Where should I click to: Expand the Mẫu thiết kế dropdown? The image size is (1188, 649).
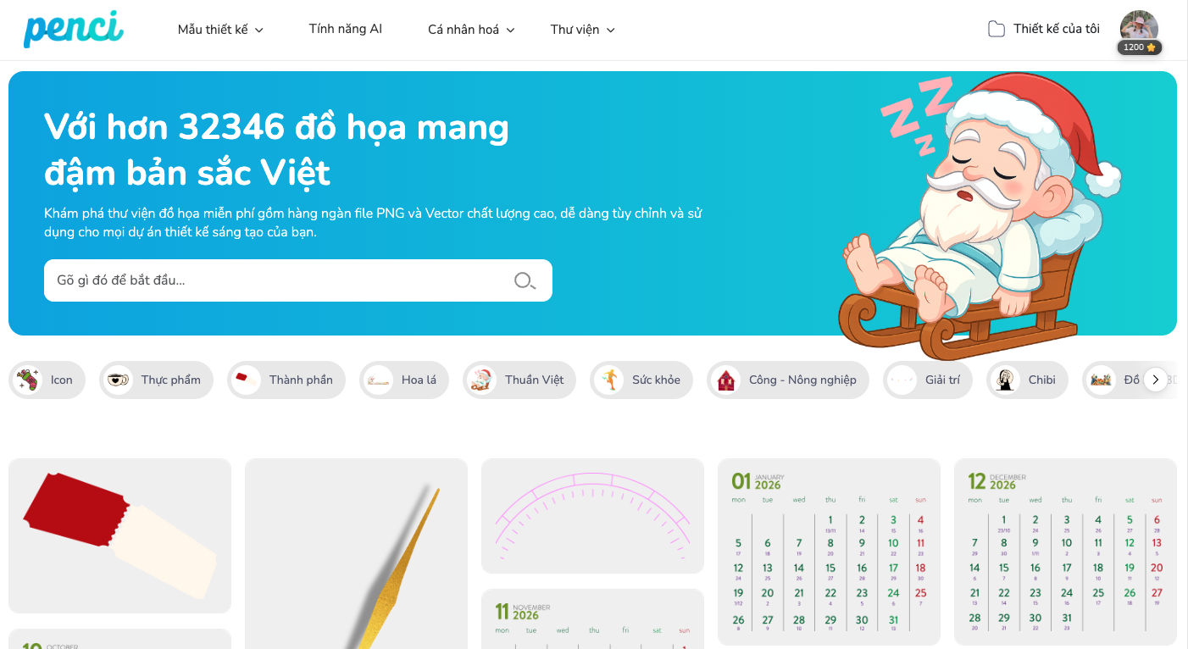pos(220,30)
